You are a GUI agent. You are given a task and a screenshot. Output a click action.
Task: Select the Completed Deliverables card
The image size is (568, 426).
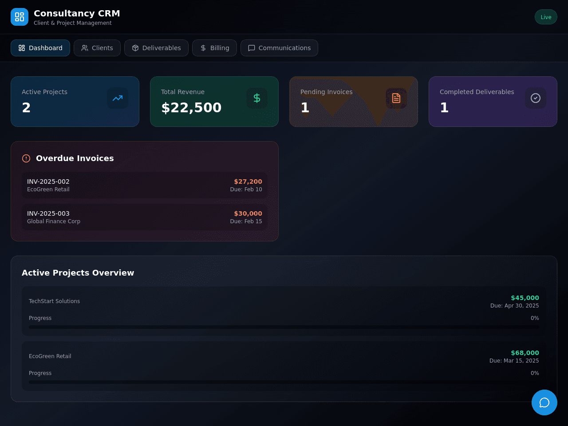(493, 102)
